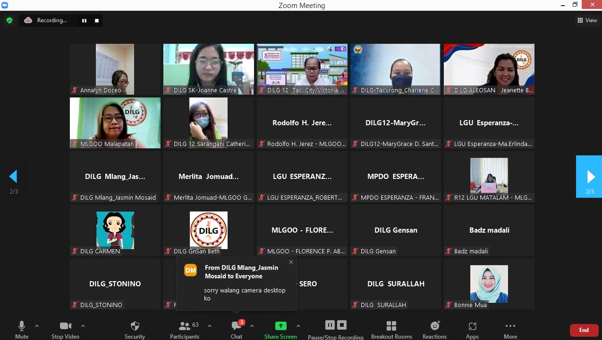Select Rodolfo H. Jerez participant tile
The width and height of the screenshot is (602, 340).
point(302,123)
